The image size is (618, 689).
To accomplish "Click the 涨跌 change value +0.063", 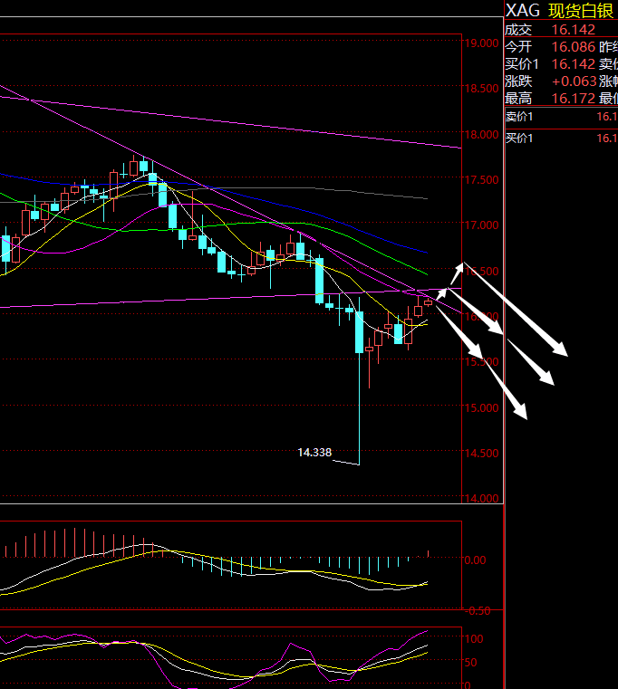I will pyautogui.click(x=574, y=81).
